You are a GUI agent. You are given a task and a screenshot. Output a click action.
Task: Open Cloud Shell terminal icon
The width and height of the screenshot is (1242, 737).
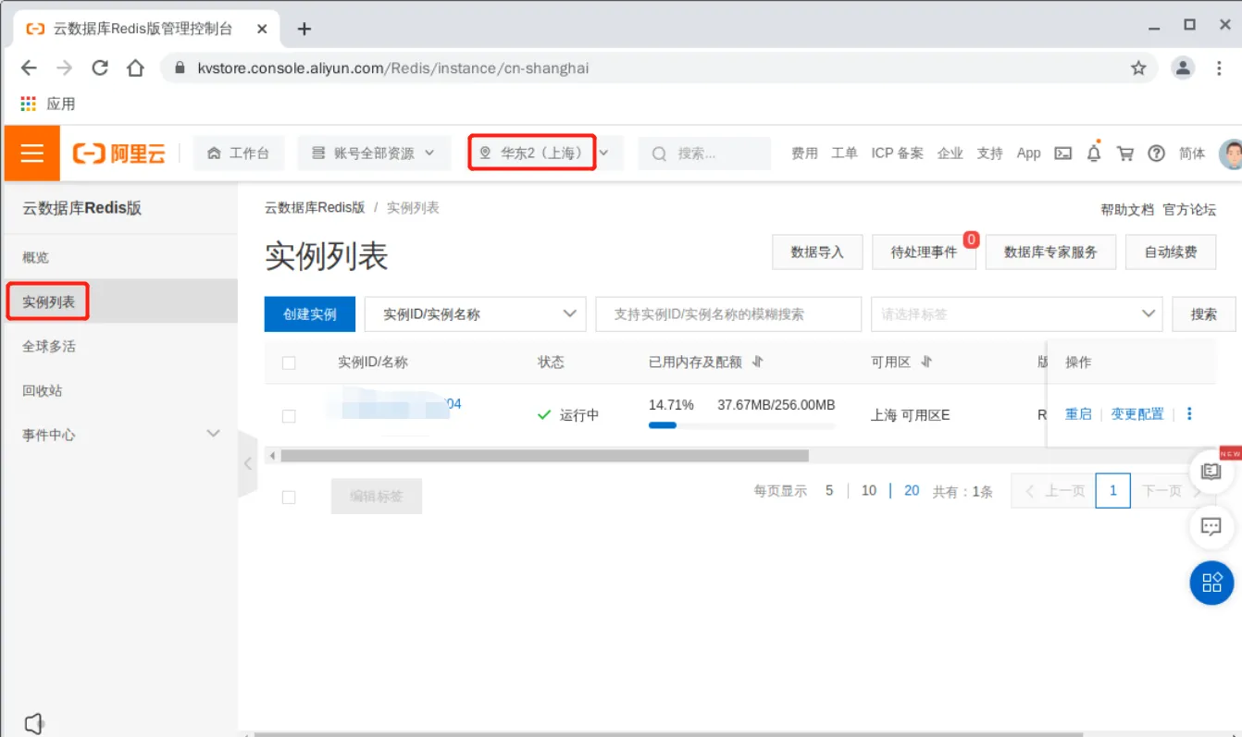[1063, 154]
